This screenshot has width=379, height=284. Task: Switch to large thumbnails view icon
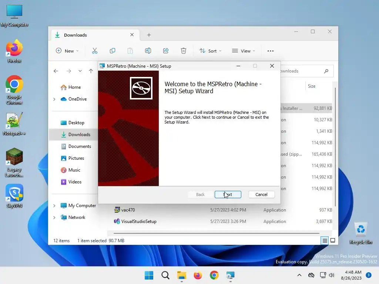click(x=333, y=240)
